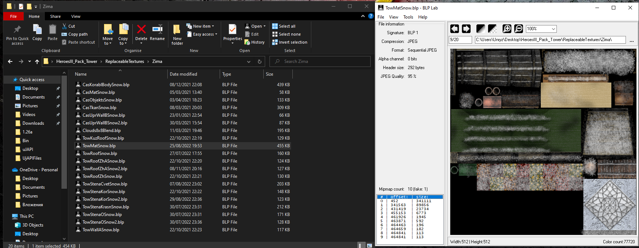
Task: Select OneDrive - Personal in navigation pane
Action: [x=39, y=170]
